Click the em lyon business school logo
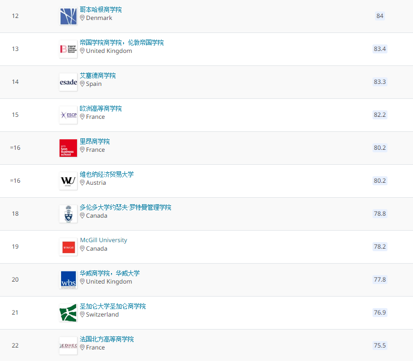Viewport: 413px width, 361px height. pyautogui.click(x=68, y=148)
